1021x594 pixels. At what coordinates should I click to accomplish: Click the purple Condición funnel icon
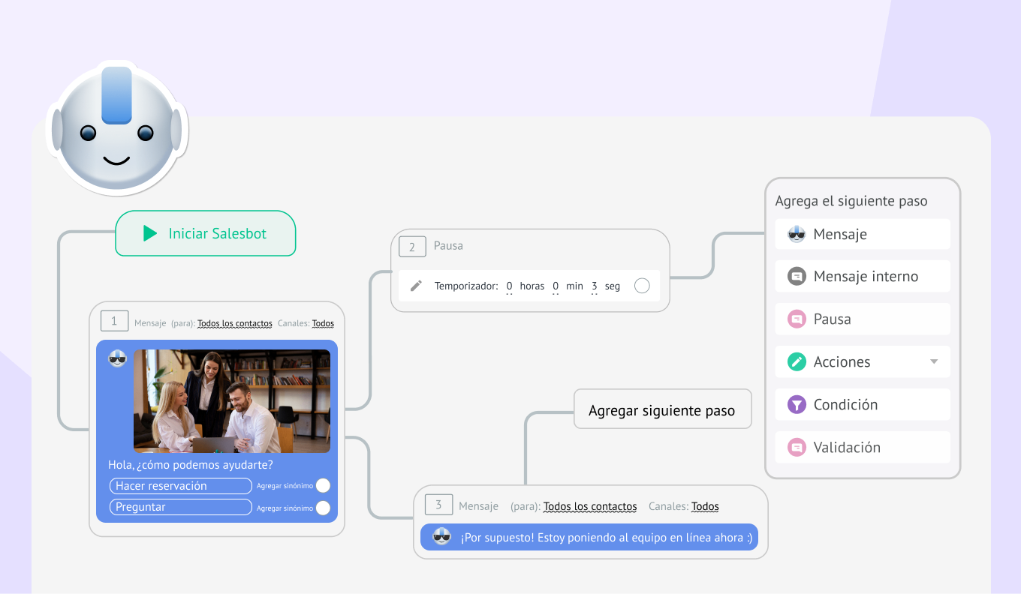(x=797, y=405)
